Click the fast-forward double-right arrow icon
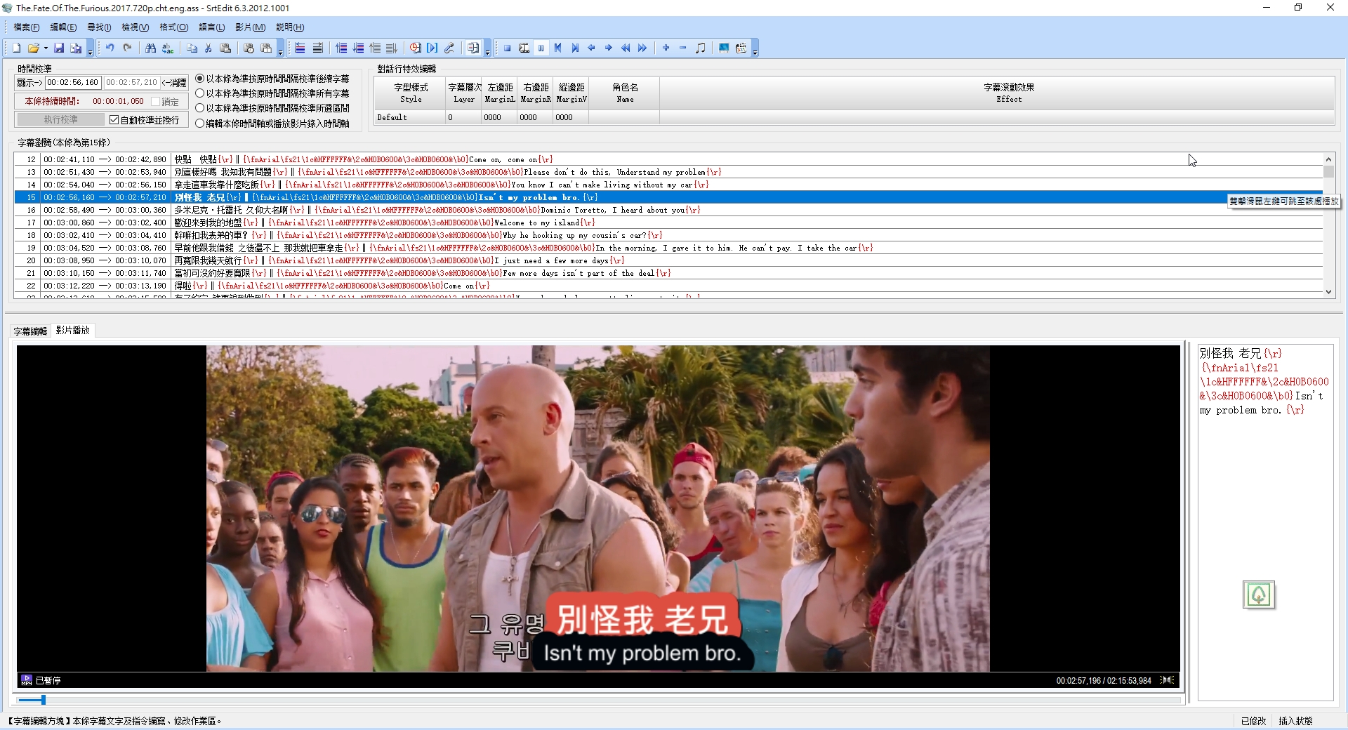 point(642,48)
